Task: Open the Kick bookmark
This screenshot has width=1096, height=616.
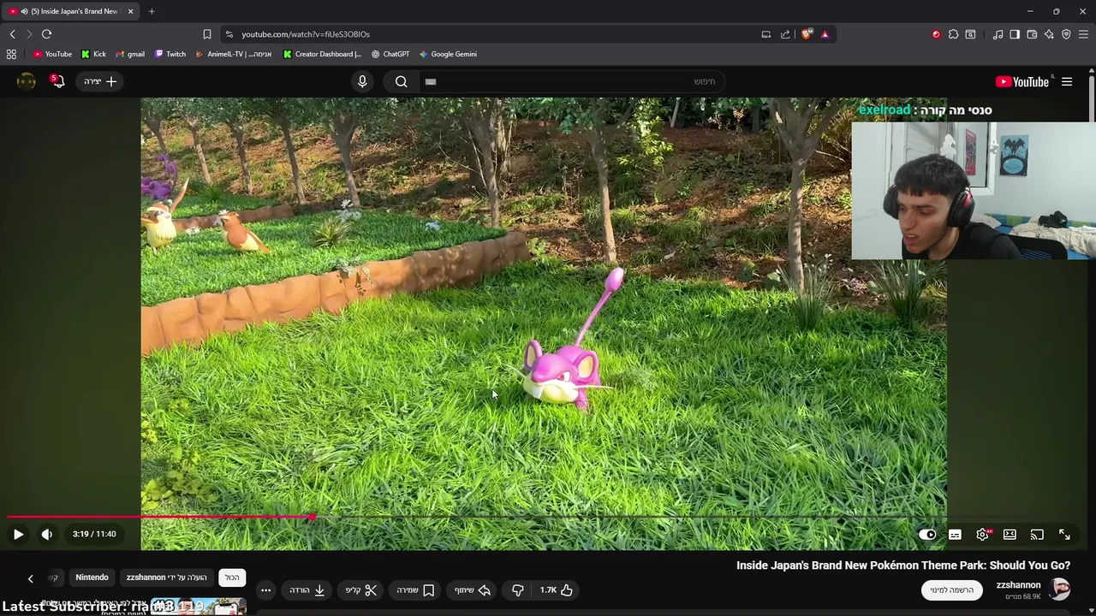Action: point(93,54)
